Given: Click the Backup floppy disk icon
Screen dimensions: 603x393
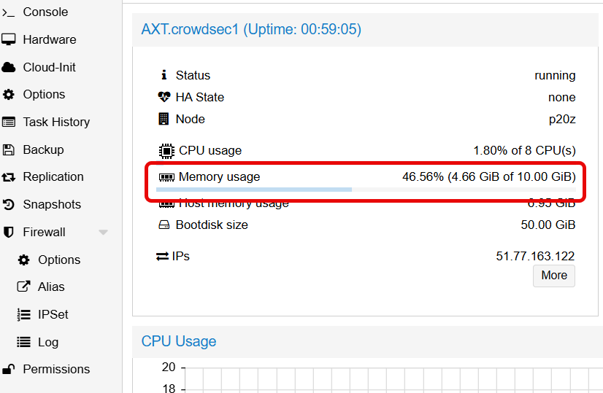Looking at the screenshot, I should pos(9,149).
